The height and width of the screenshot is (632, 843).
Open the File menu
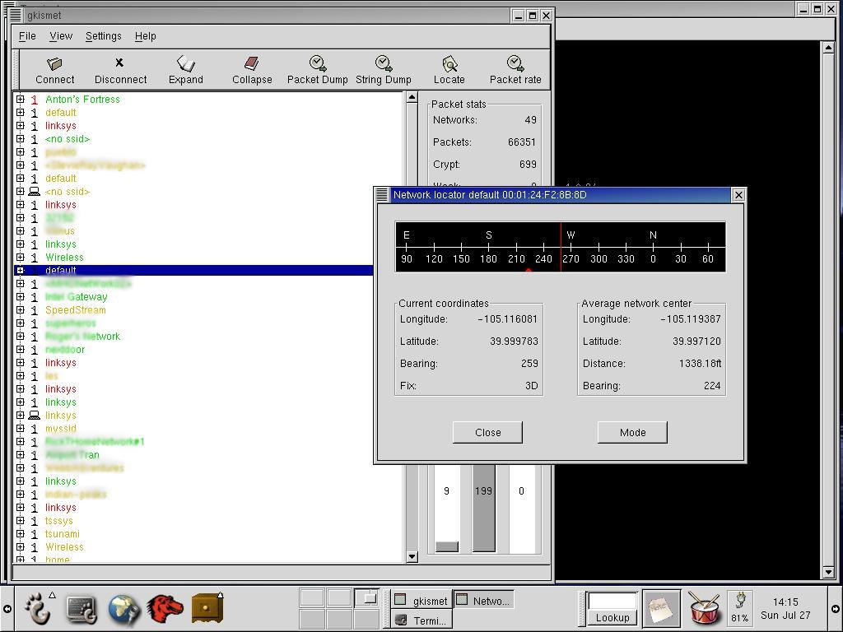pos(27,36)
